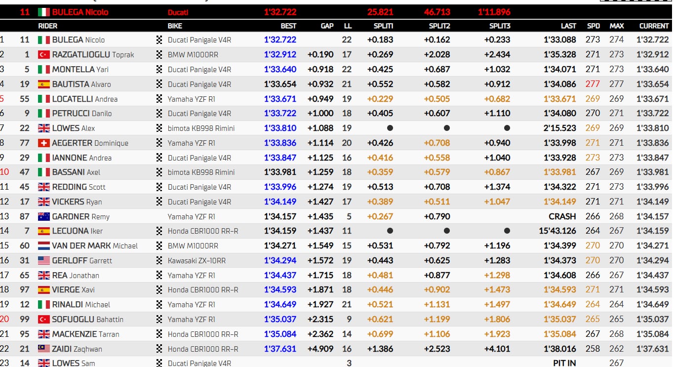Click the BIKE column header
The image size is (674, 367).
tap(175, 26)
